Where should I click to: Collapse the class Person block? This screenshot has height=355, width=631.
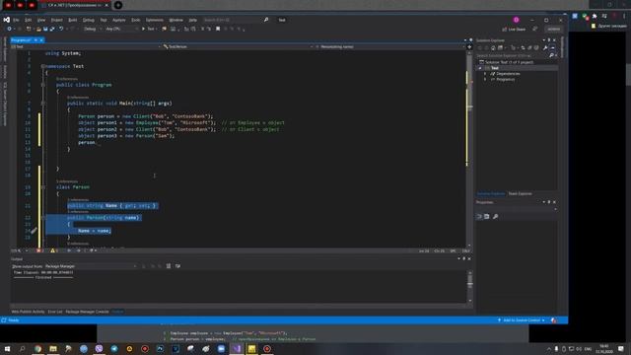click(x=43, y=187)
